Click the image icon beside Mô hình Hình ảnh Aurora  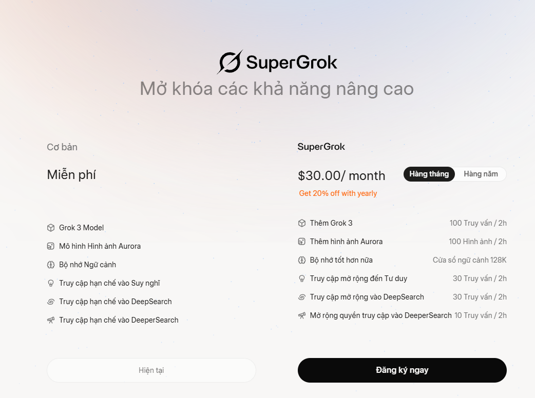coord(51,246)
